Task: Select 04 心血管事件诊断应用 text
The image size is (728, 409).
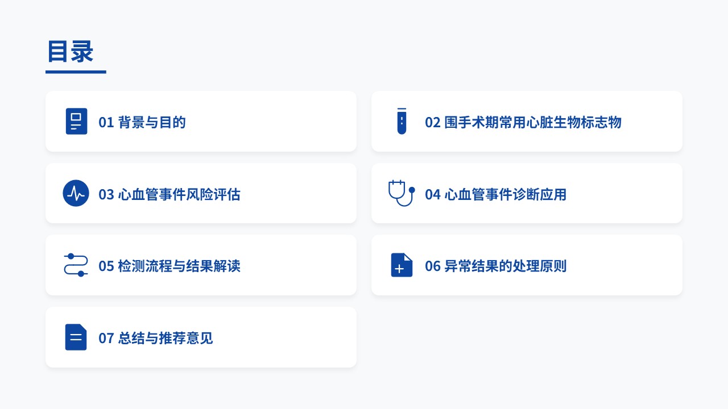Action: (495, 194)
